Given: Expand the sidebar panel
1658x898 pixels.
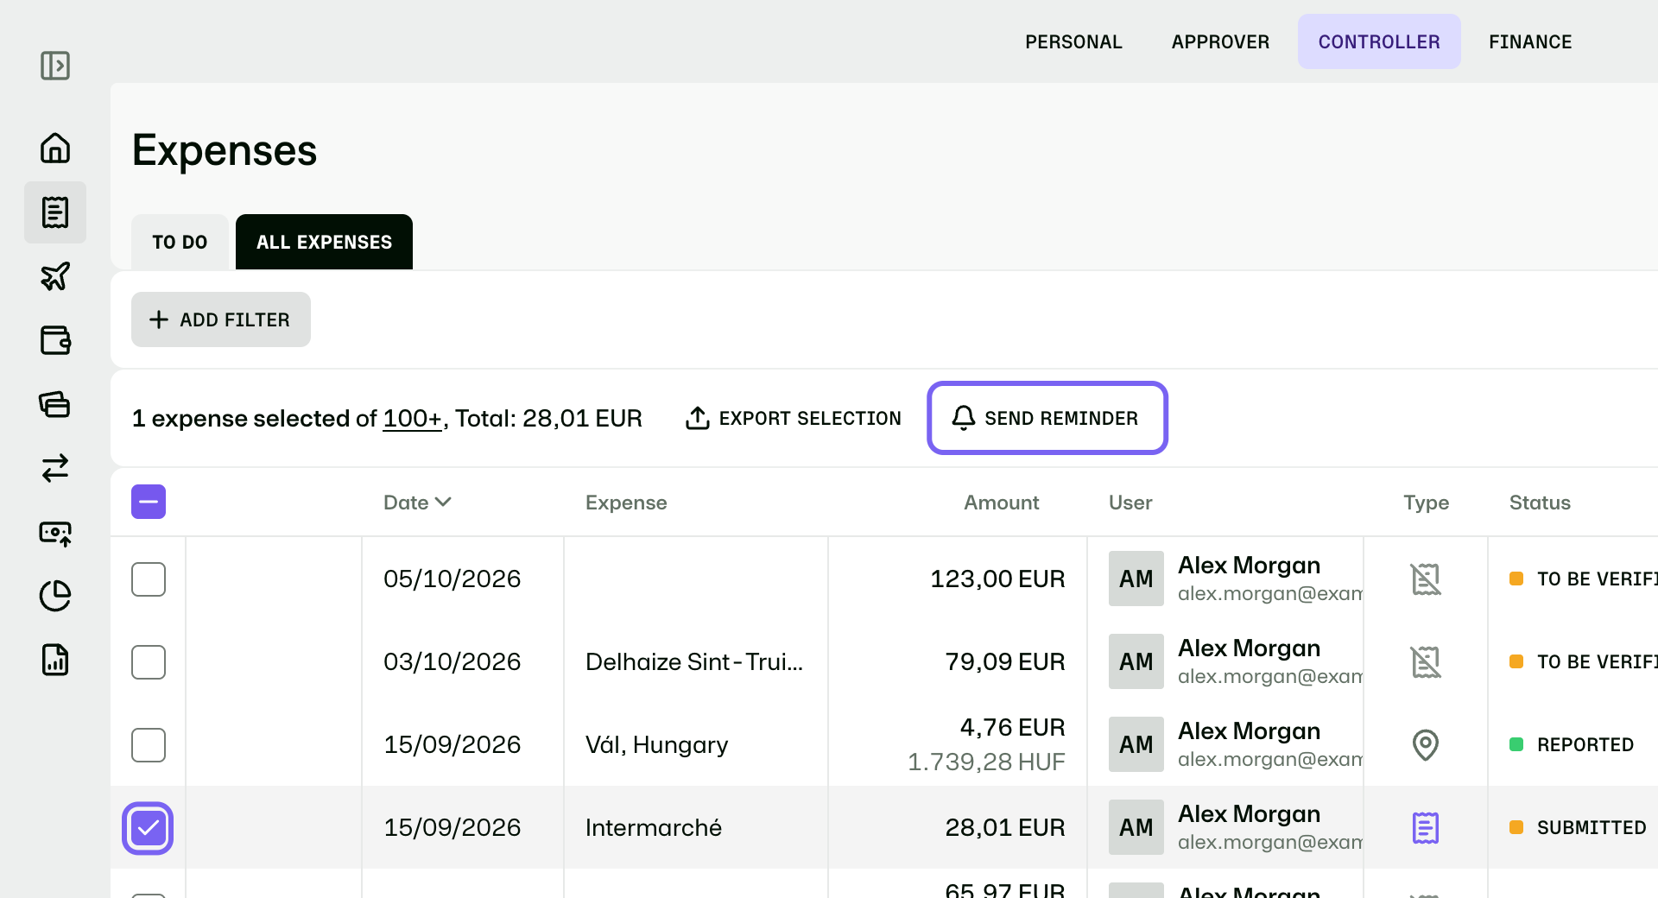Looking at the screenshot, I should click(x=55, y=66).
